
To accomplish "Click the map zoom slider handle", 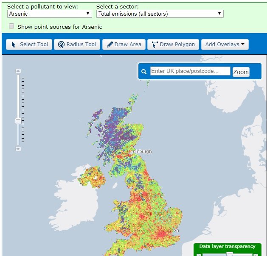I will tap(18, 121).
